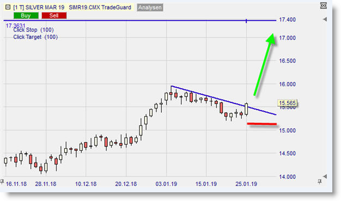The height and width of the screenshot is (201, 341).
Task: Click the current price tag 15.565
Action: 287,103
